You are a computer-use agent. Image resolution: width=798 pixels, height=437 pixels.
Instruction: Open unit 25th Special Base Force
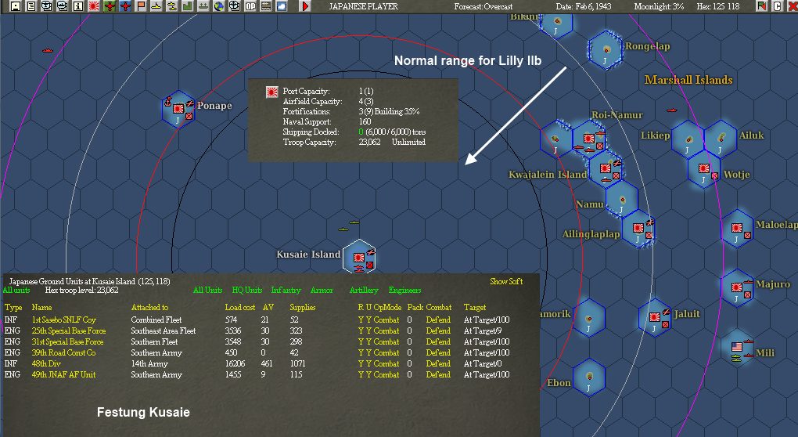click(69, 330)
